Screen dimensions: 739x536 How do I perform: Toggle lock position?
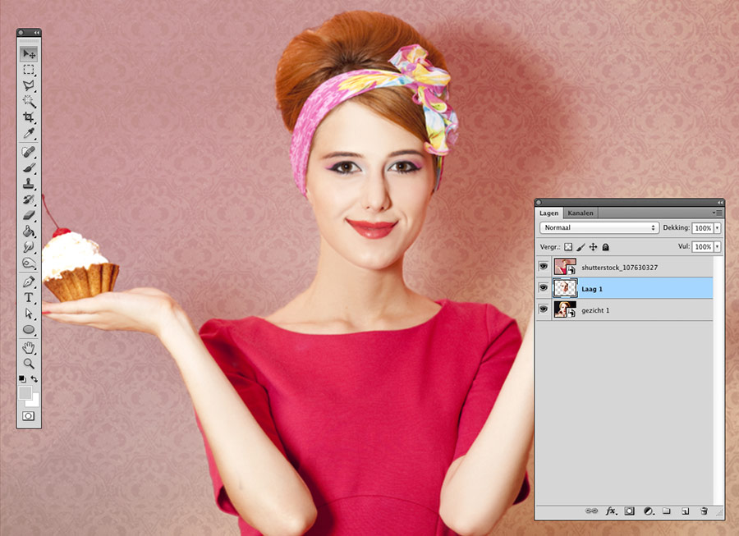[593, 247]
